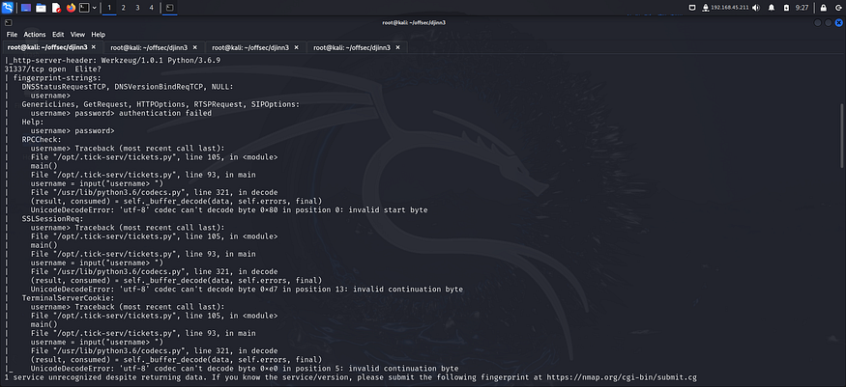
Task: Open the notifications bell icon
Action: pyautogui.click(x=772, y=8)
